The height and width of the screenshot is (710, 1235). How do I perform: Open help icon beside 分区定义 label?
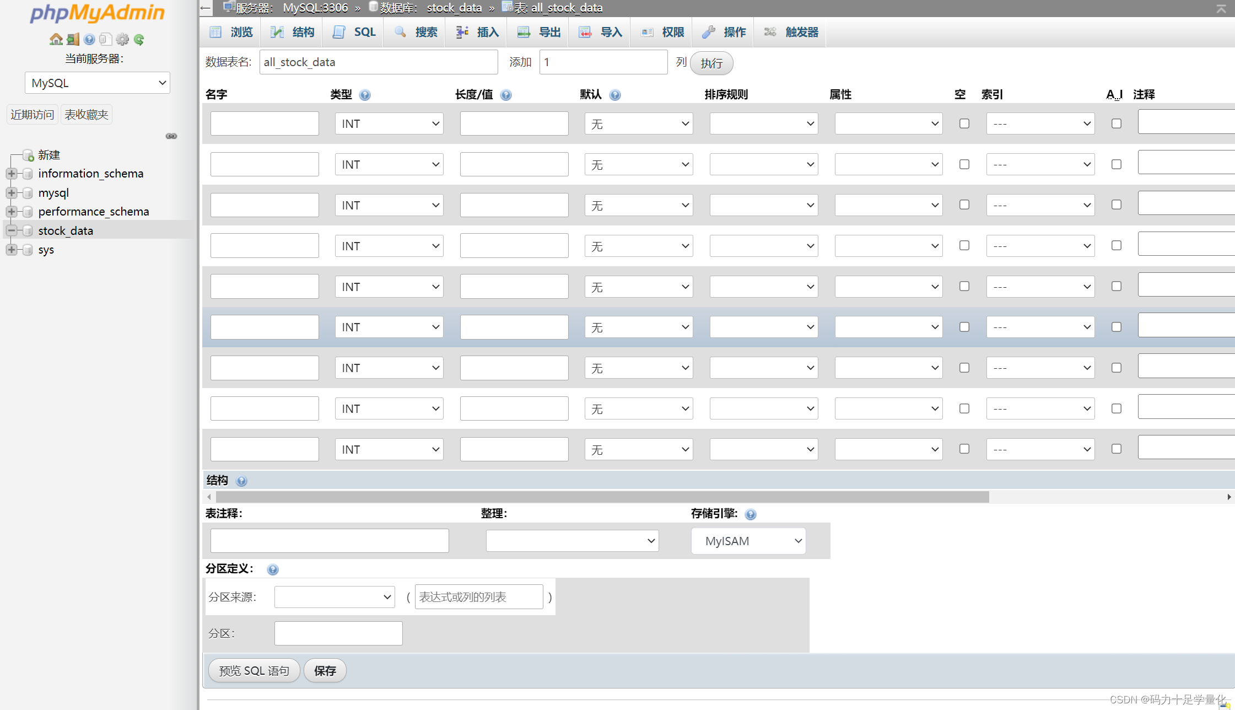point(273,569)
